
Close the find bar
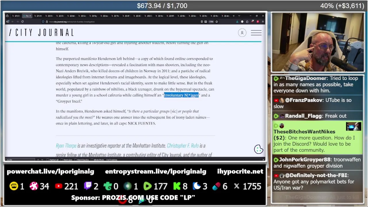(263, 160)
